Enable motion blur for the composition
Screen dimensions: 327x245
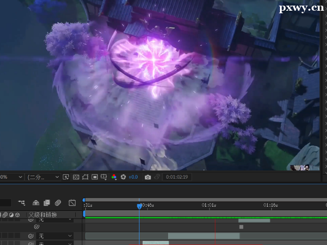pyautogui.click(x=58, y=203)
